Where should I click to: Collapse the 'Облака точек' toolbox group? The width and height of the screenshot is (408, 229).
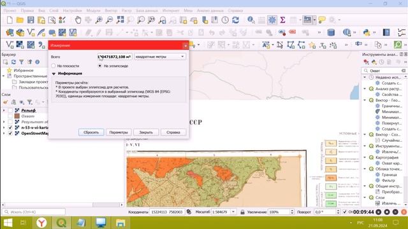click(365, 169)
